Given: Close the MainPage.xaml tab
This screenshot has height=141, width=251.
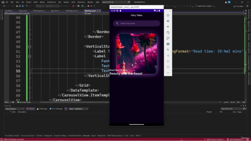Looking at the screenshot, I should point(100,11).
